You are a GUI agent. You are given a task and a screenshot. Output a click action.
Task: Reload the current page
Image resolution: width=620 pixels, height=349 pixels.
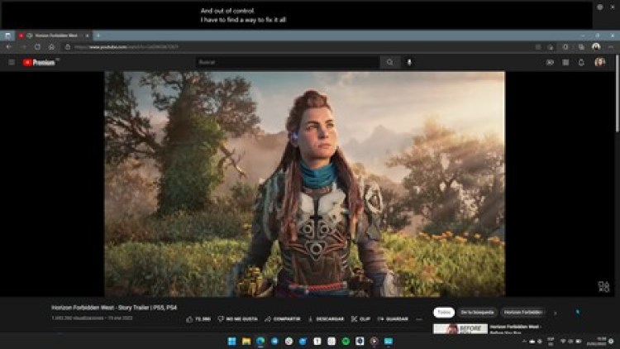pyautogui.click(x=37, y=46)
